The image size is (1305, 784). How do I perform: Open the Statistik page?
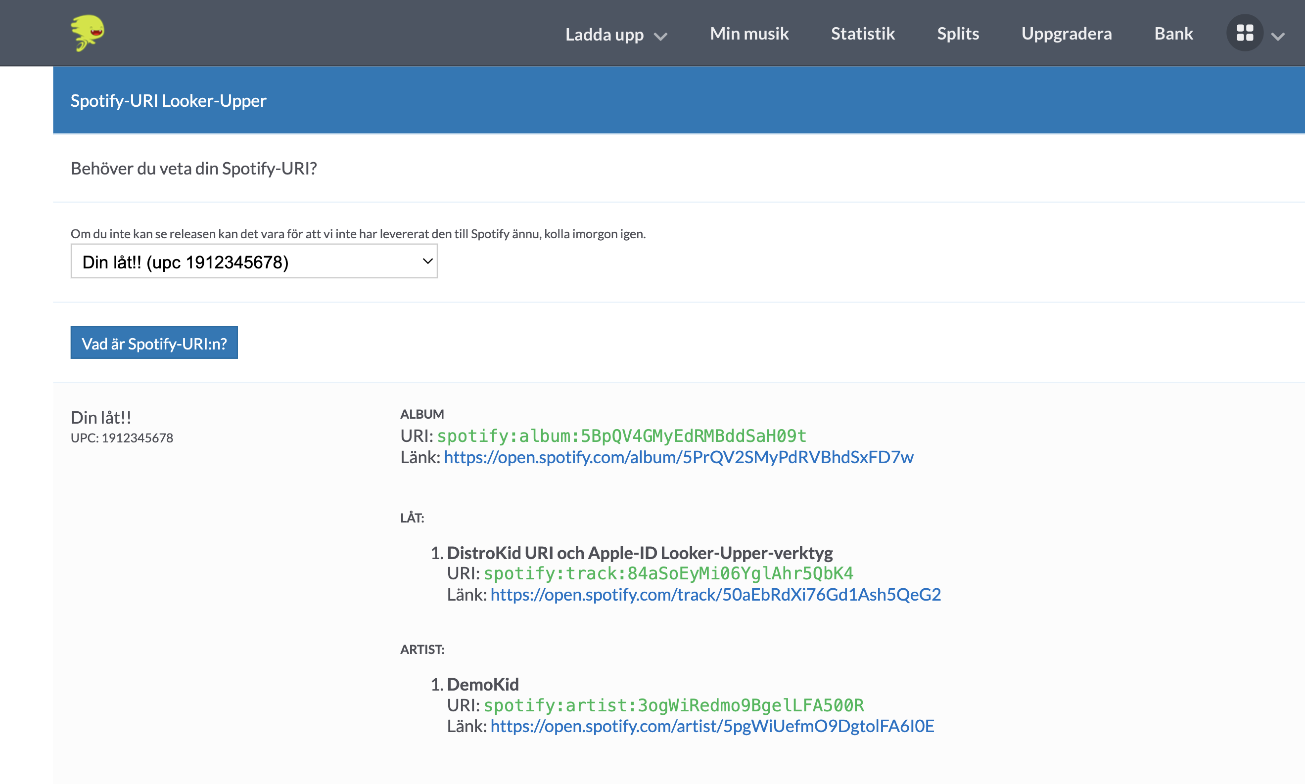863,33
